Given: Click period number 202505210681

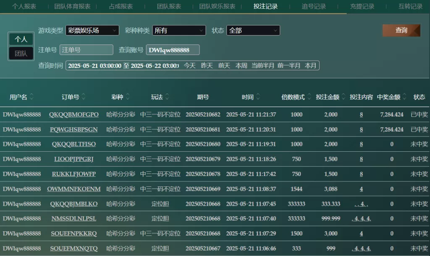Looking at the screenshot, I should click(203, 129).
